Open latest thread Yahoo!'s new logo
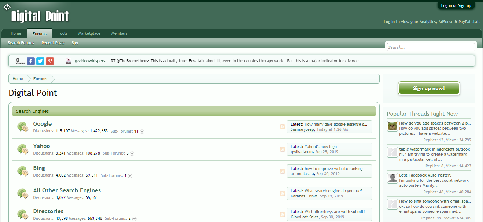483x222 pixels. pyautogui.click(x=321, y=147)
